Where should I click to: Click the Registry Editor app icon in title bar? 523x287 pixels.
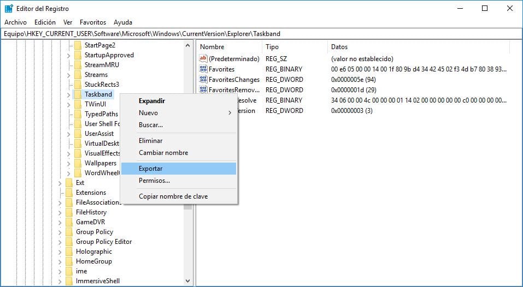(x=9, y=8)
